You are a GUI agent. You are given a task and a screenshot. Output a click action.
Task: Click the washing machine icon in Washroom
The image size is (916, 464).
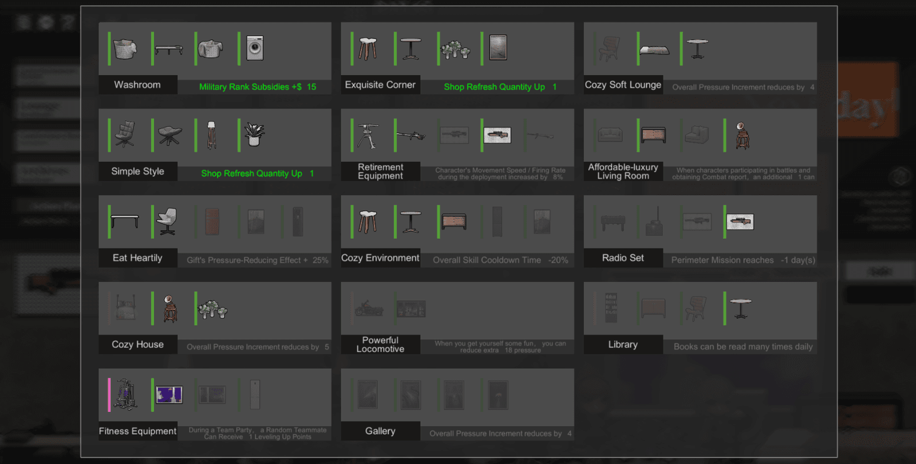click(x=255, y=49)
